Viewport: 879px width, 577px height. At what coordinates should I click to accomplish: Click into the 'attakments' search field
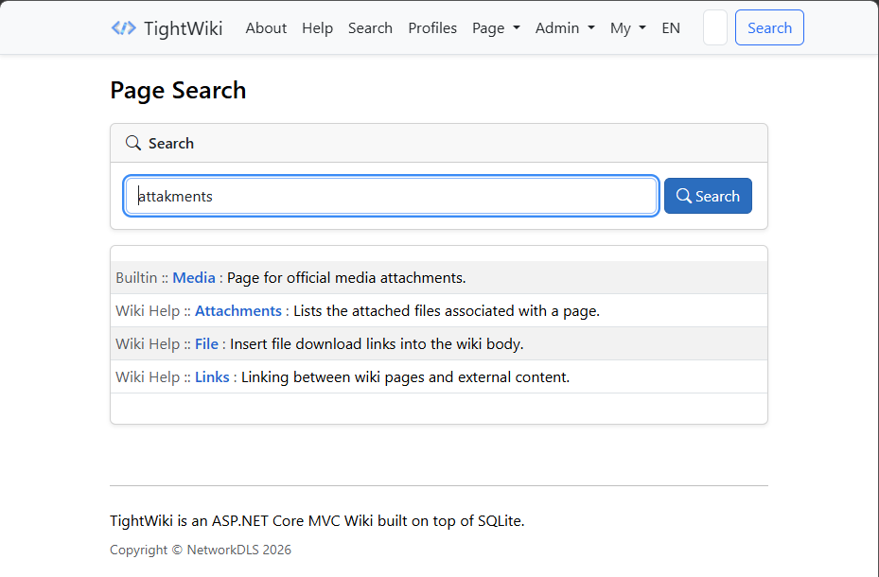pyautogui.click(x=392, y=196)
